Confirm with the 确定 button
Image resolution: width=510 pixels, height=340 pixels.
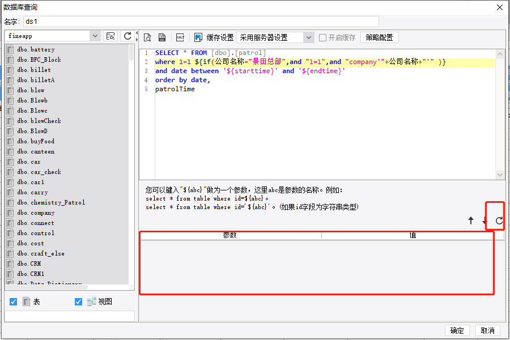point(457,330)
